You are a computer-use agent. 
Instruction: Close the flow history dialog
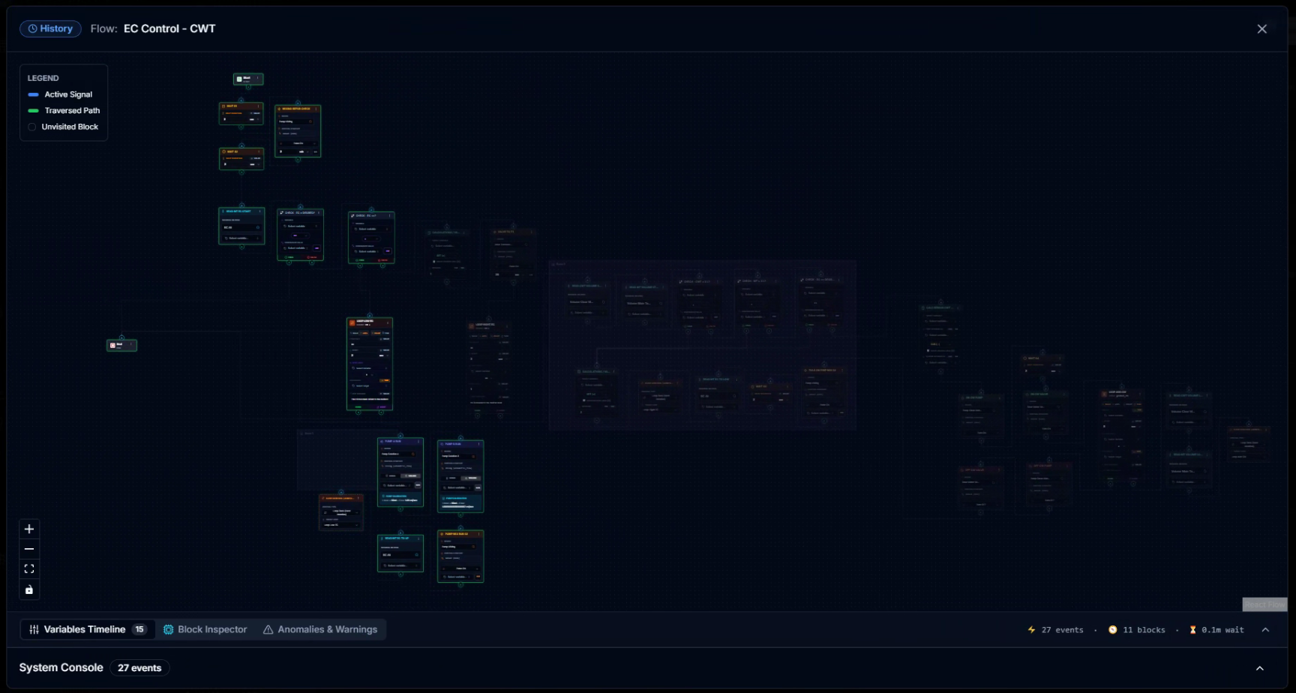(1261, 28)
